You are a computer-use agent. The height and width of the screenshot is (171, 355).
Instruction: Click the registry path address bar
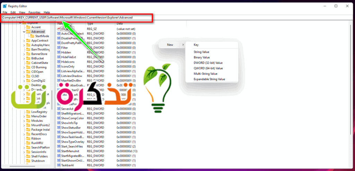tap(176, 17)
